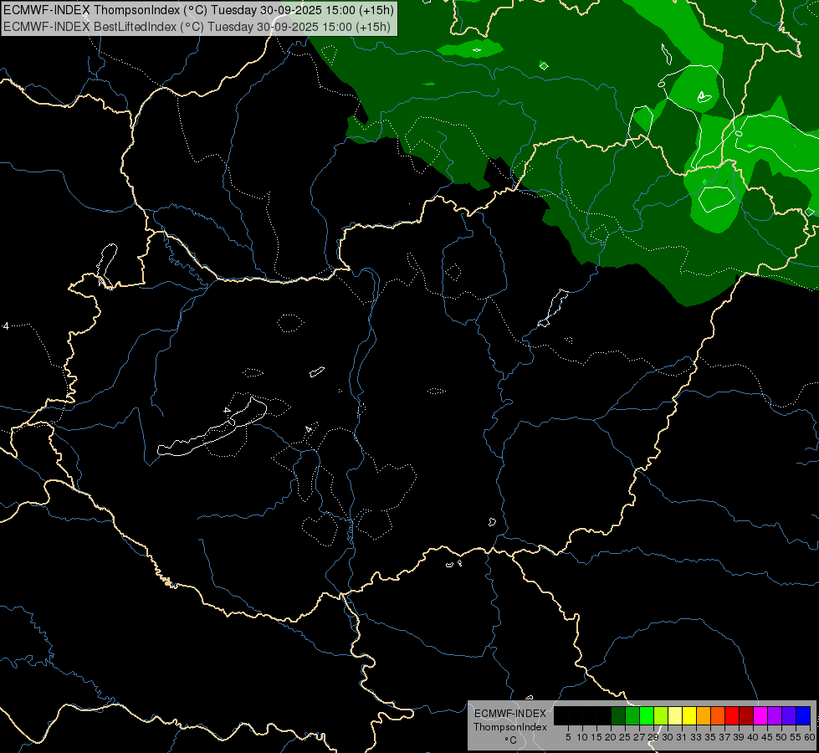The width and height of the screenshot is (819, 753).
Task: Select the dark red 39–40 legend swatch
Action: (746, 715)
